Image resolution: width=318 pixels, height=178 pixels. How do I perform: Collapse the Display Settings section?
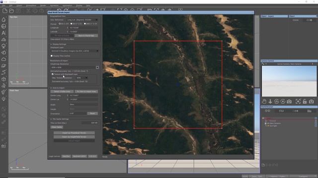click(51, 44)
